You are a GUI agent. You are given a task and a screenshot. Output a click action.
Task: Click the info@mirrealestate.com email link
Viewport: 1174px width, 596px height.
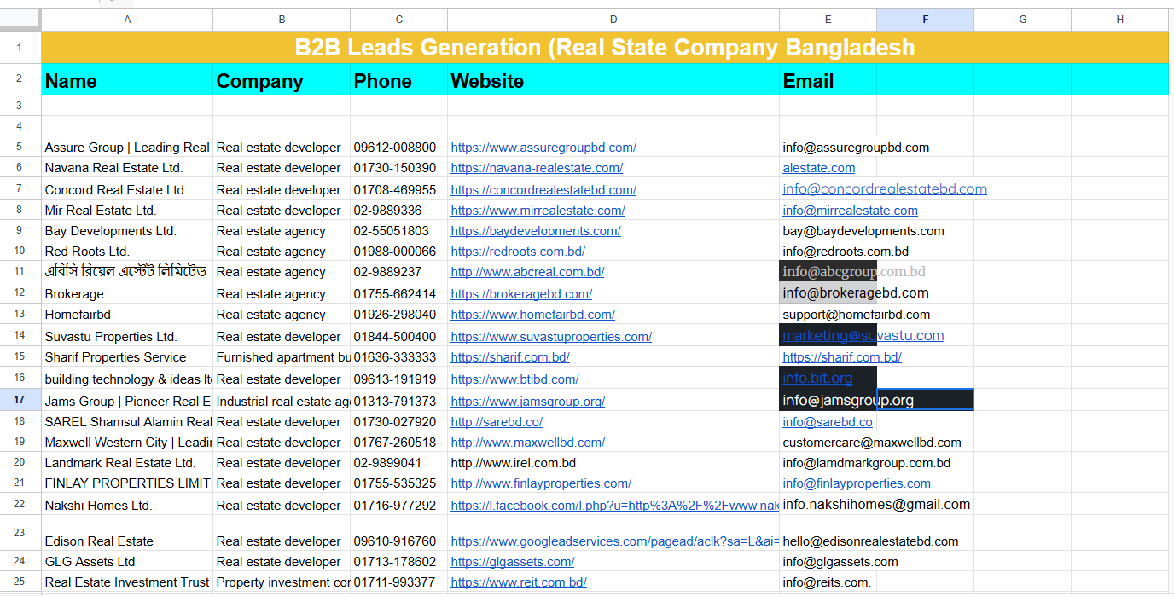(851, 211)
